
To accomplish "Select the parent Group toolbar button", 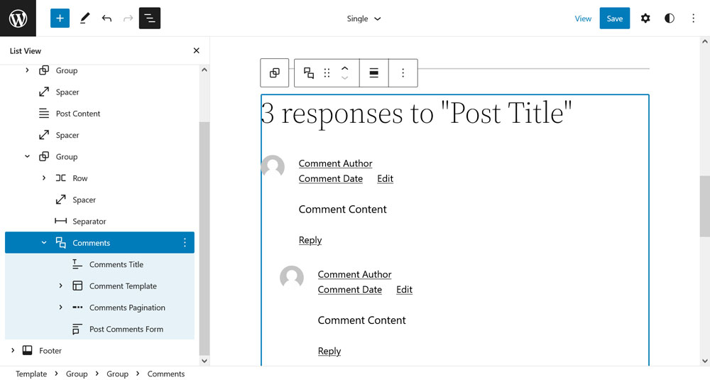I will tap(274, 73).
